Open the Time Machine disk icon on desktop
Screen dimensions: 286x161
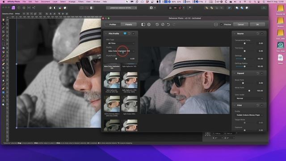(x=280, y=45)
